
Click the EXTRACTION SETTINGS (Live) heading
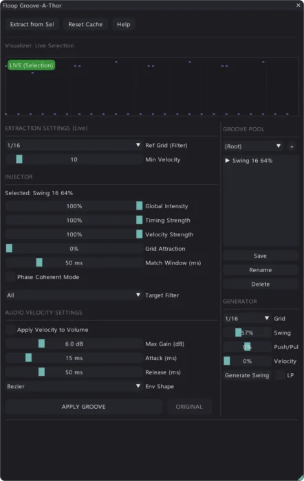pyautogui.click(x=46, y=128)
